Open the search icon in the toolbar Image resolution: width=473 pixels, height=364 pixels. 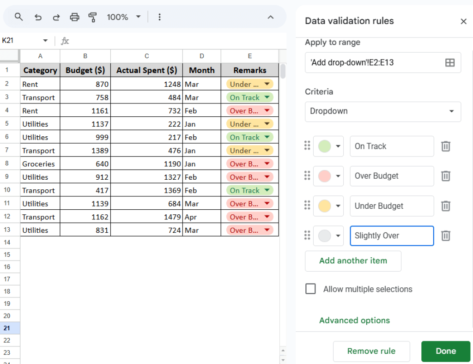pos(18,17)
